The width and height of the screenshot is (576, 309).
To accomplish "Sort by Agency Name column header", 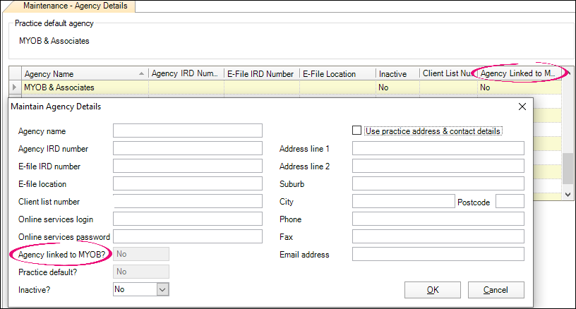I will point(85,73).
